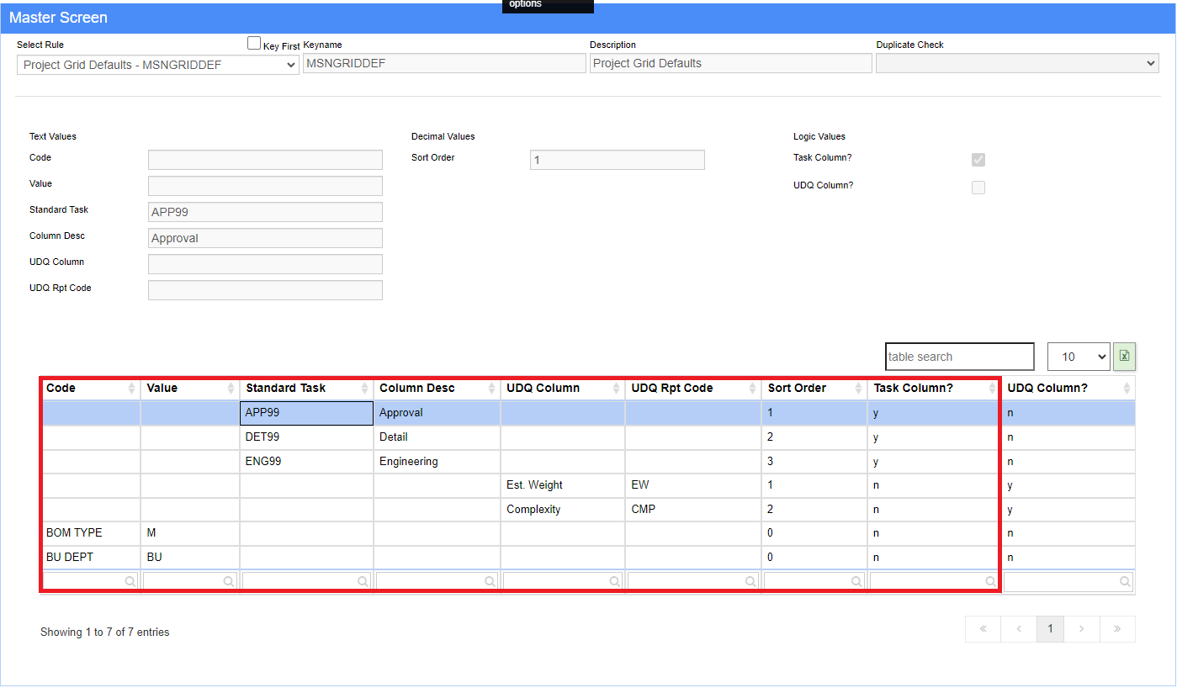Viewport: 1177px width, 688px height.
Task: Click the Value text field
Action: [x=265, y=186]
